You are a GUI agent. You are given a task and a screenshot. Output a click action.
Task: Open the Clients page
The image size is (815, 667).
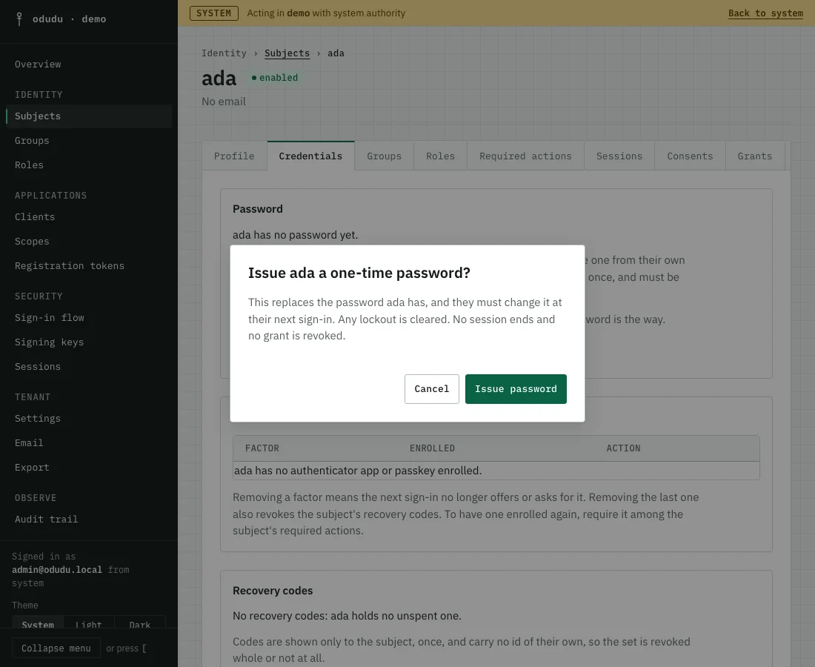click(x=89, y=217)
